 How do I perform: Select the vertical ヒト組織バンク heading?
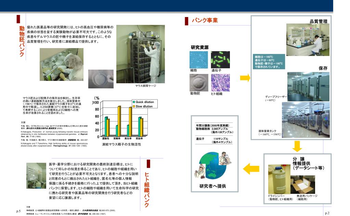click(x=147, y=189)
